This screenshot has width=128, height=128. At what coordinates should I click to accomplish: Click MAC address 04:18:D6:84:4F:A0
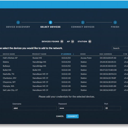click(108, 58)
